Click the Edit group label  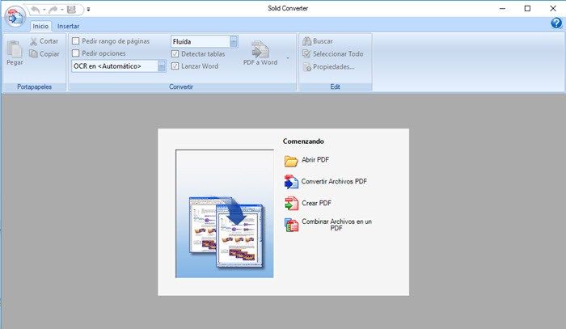(x=335, y=87)
